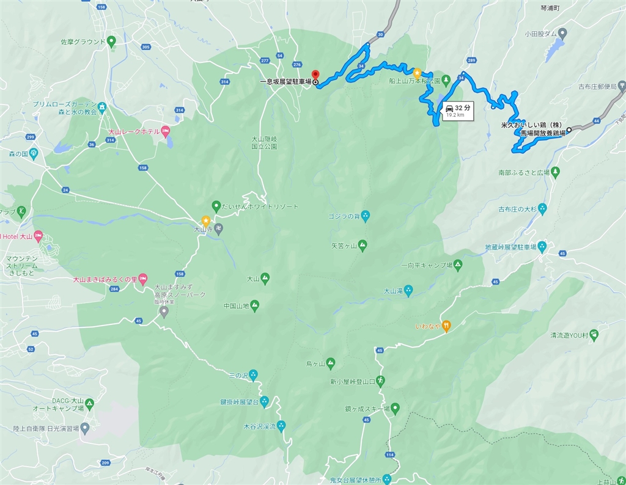Click the ゴジラの背 teal attraction marker
The image size is (626, 485).
[x=366, y=216]
